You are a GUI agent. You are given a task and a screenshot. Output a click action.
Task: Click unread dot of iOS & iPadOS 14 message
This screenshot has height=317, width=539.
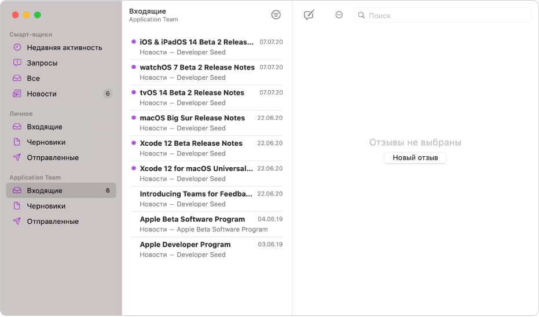click(134, 42)
